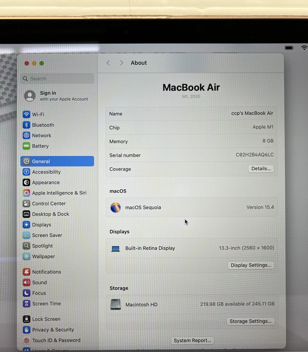Image resolution: width=308 pixels, height=352 pixels.
Task: Open Touch ID & Password settings
Action: point(56,340)
